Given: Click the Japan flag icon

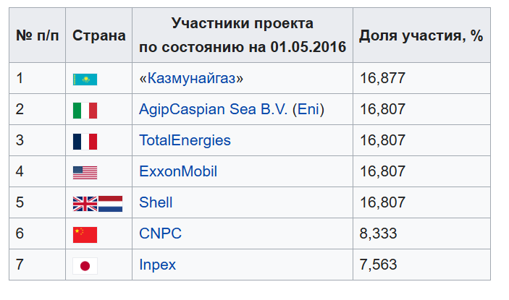Looking at the screenshot, I should click(85, 265).
